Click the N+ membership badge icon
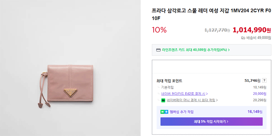 point(164,112)
